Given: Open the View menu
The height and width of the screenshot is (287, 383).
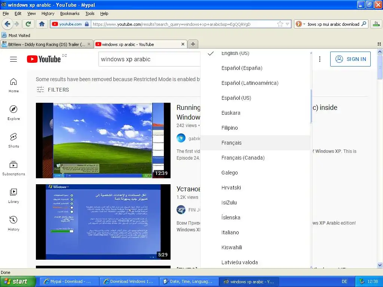Looking at the screenshot, I should [x=31, y=13].
